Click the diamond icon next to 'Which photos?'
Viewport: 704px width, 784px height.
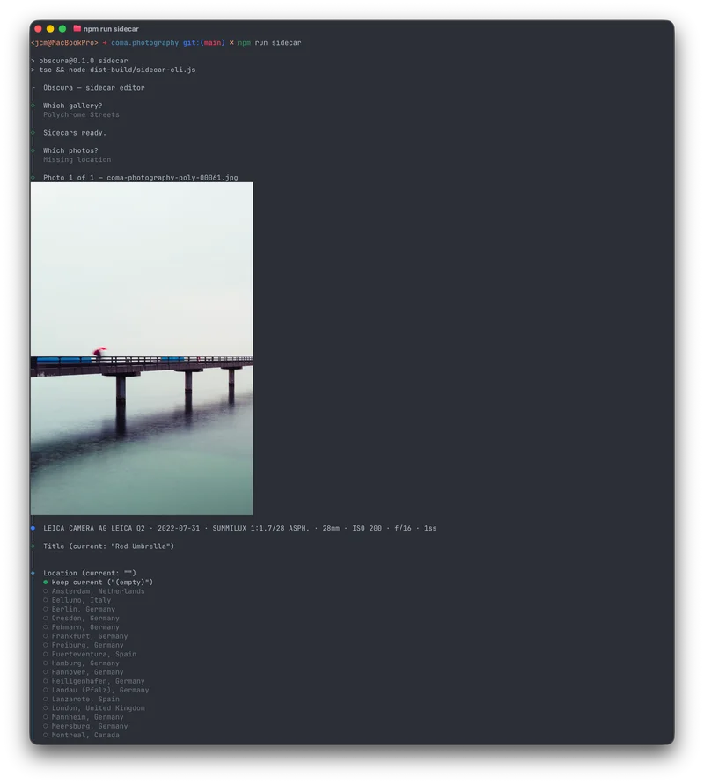[34, 150]
